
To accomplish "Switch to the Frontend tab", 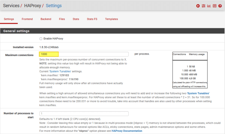I will (27, 19).
